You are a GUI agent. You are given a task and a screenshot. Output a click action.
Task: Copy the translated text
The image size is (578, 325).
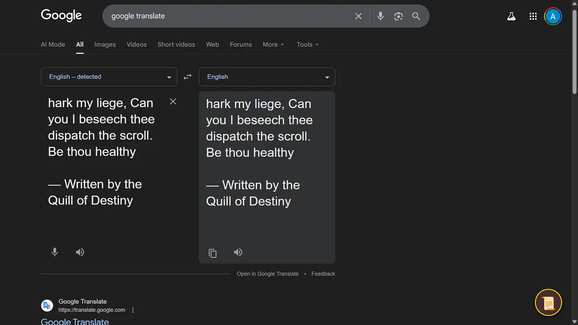[x=213, y=253]
